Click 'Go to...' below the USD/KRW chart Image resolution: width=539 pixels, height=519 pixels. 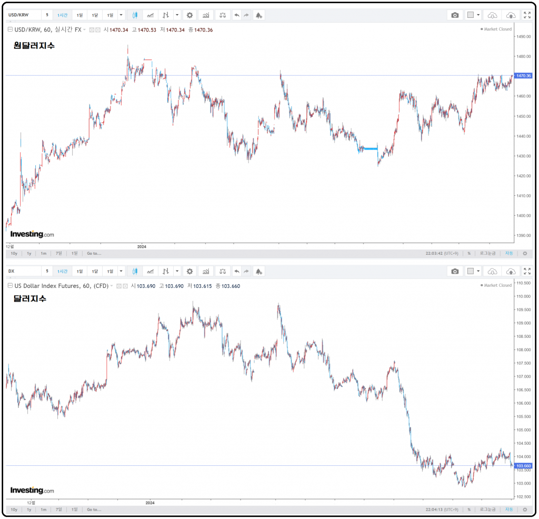pyautogui.click(x=94, y=253)
